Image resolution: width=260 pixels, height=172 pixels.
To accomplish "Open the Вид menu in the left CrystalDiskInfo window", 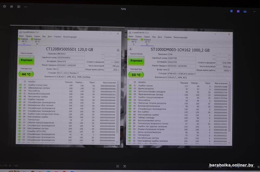I will point(44,36).
